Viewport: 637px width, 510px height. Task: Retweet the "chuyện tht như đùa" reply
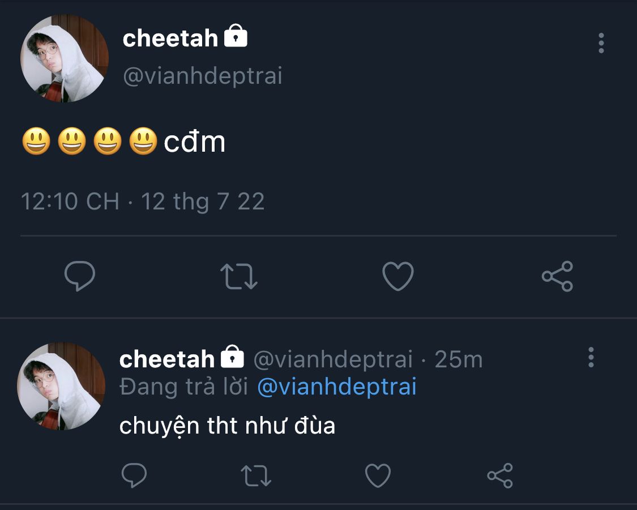click(x=256, y=475)
